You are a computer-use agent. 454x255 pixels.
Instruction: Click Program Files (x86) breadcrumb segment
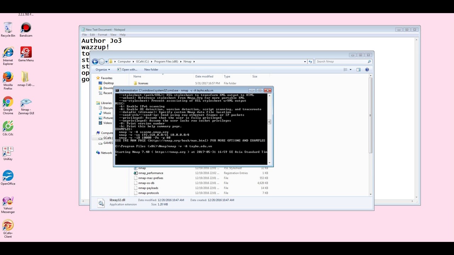[x=166, y=62]
